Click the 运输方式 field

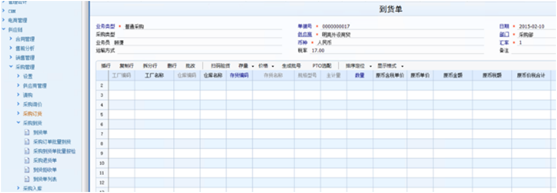tap(200, 51)
